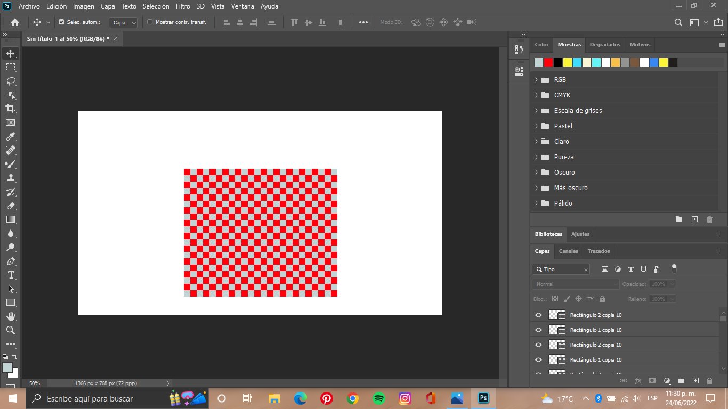The width and height of the screenshot is (728, 409).
Task: Open the Filtro menu
Action: pyautogui.click(x=183, y=6)
